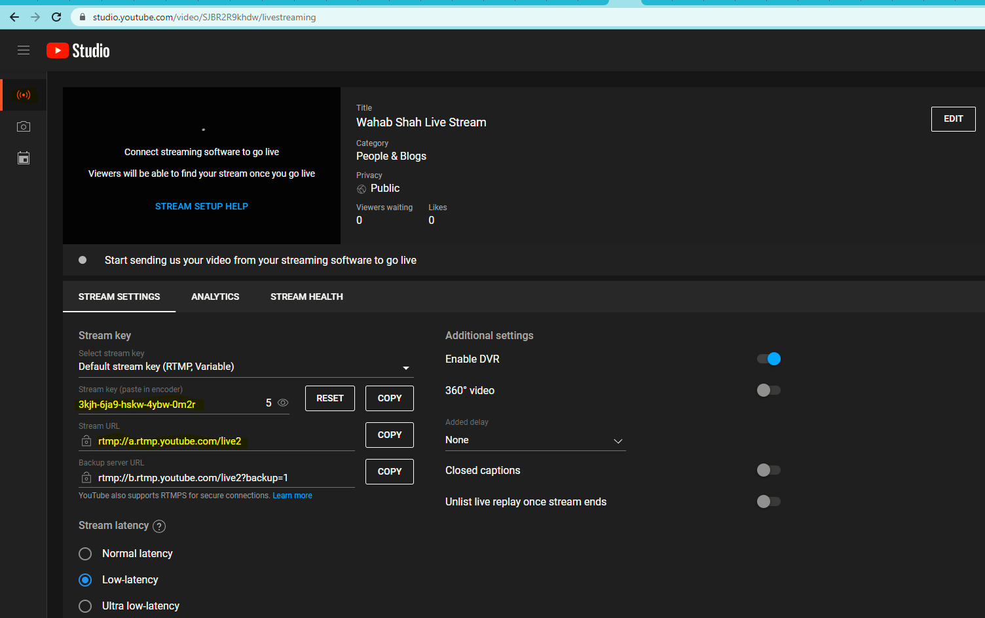The height and width of the screenshot is (618, 985).
Task: Click Learn more RTMPS link
Action: [x=292, y=496]
